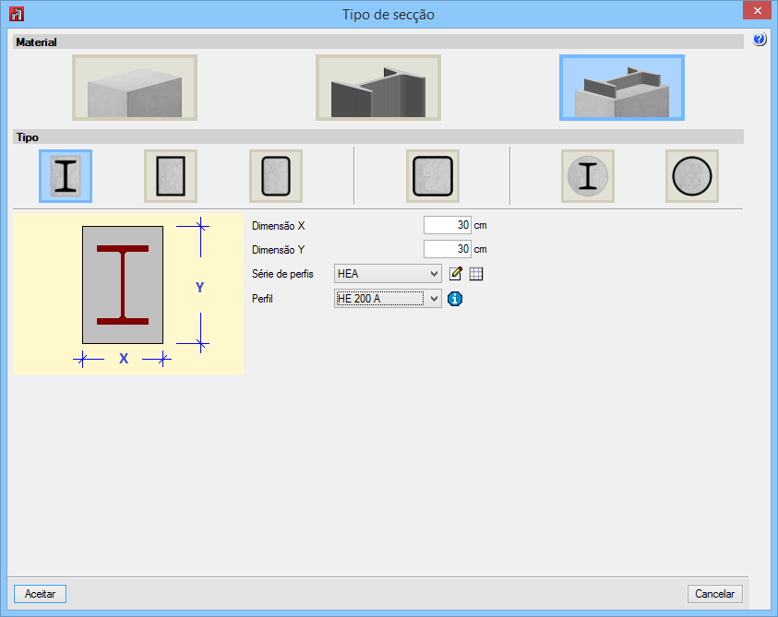Open the help question mark icon
This screenshot has width=778, height=617.
tap(760, 40)
